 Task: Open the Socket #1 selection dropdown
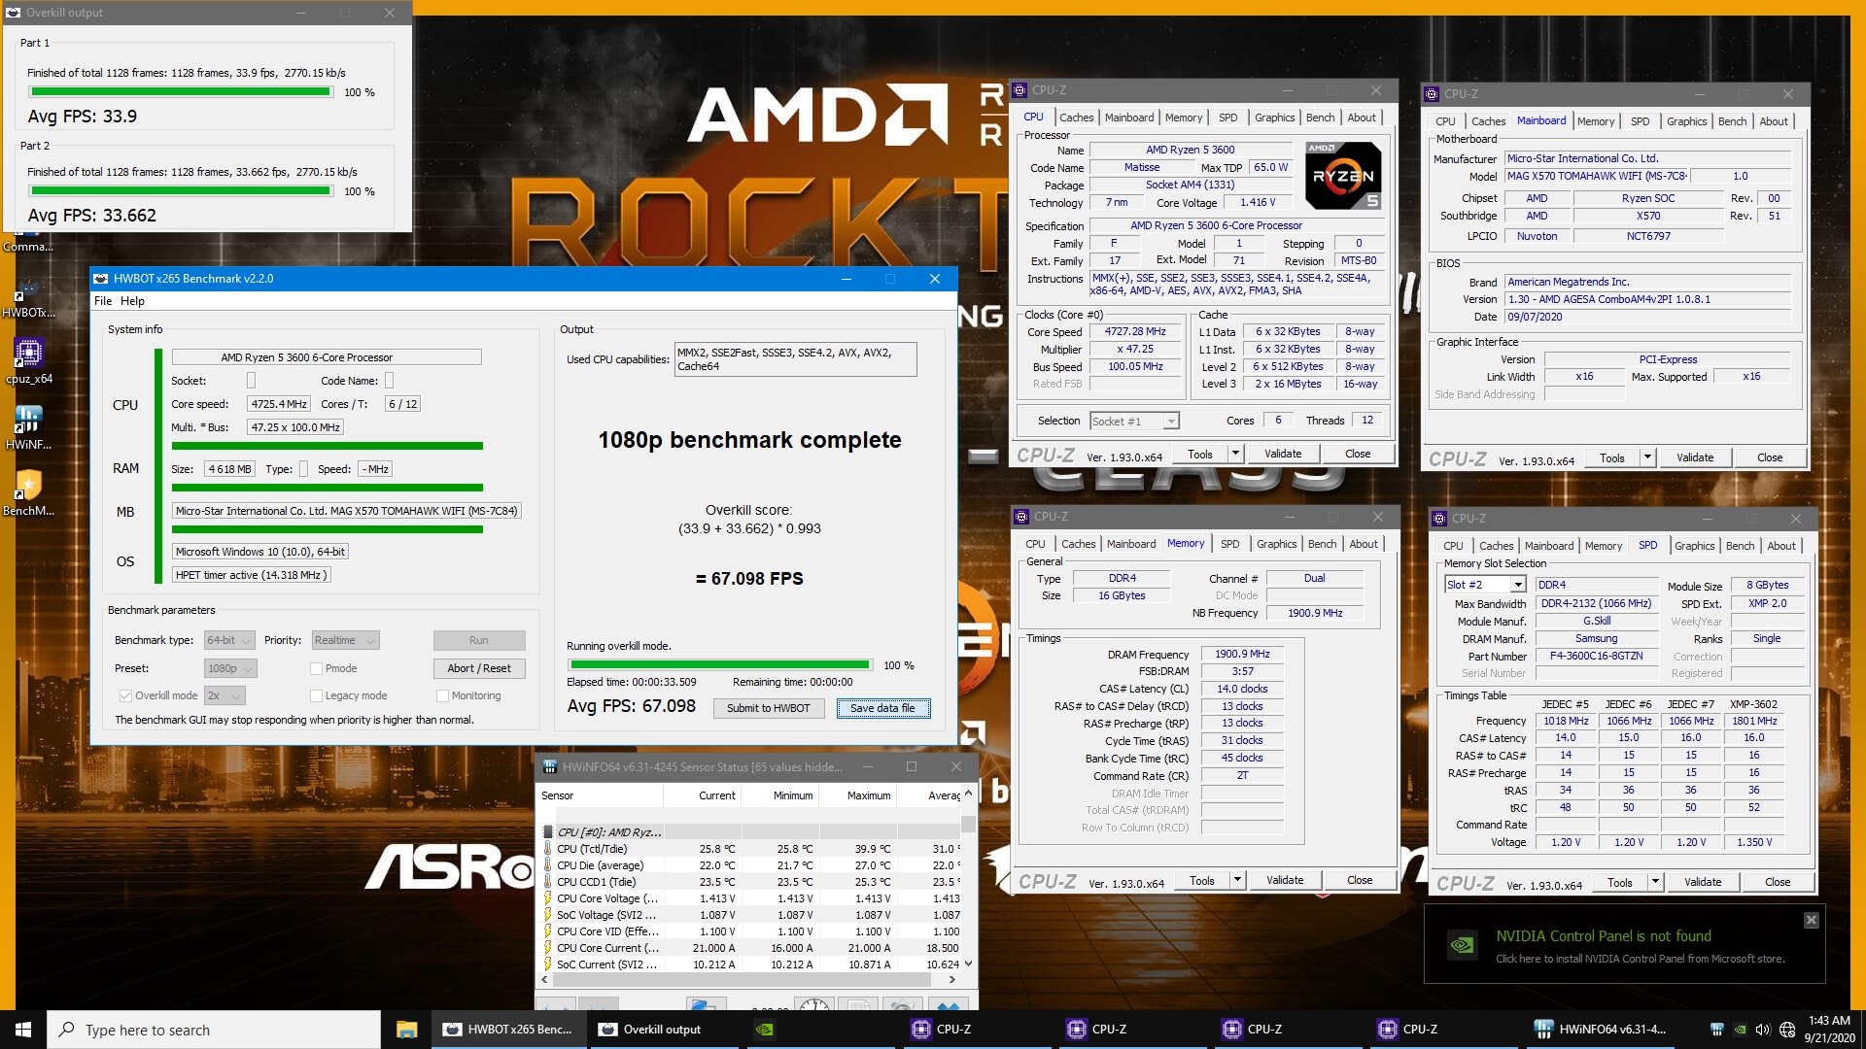pos(1134,421)
